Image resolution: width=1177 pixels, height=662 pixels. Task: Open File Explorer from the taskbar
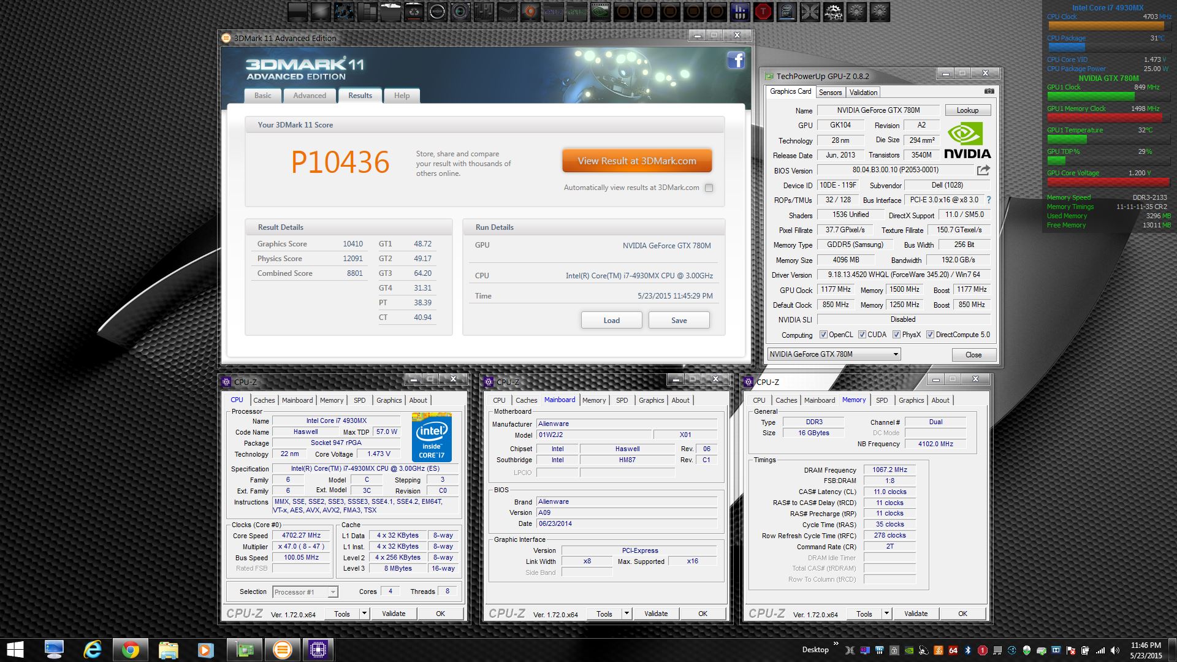168,650
